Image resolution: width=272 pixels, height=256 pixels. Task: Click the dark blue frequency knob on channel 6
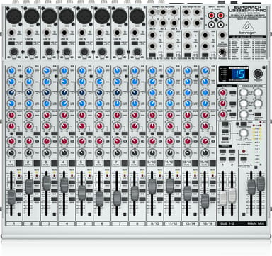coord(99,92)
